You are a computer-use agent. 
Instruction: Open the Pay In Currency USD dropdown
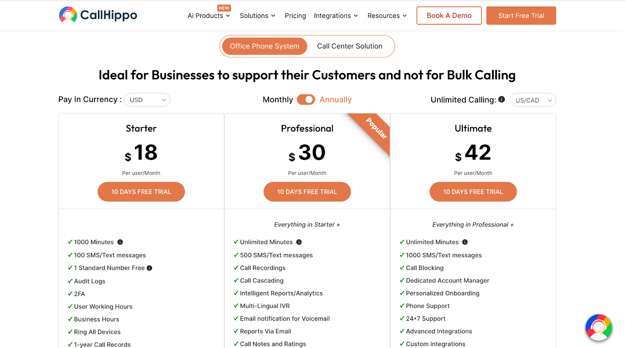point(147,100)
